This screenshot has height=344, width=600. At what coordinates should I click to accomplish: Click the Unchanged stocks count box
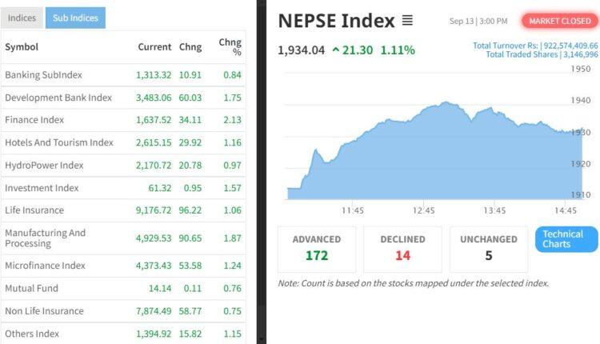coord(488,250)
